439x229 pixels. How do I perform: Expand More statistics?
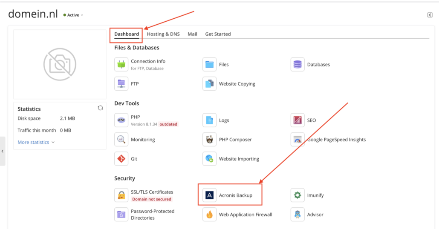tap(36, 142)
